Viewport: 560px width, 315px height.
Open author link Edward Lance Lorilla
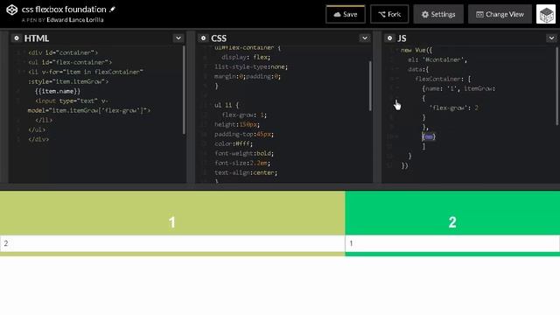[x=75, y=20]
